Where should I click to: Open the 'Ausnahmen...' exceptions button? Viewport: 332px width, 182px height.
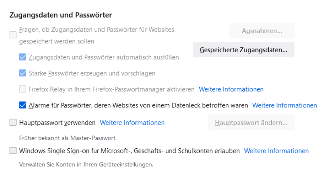click(262, 31)
